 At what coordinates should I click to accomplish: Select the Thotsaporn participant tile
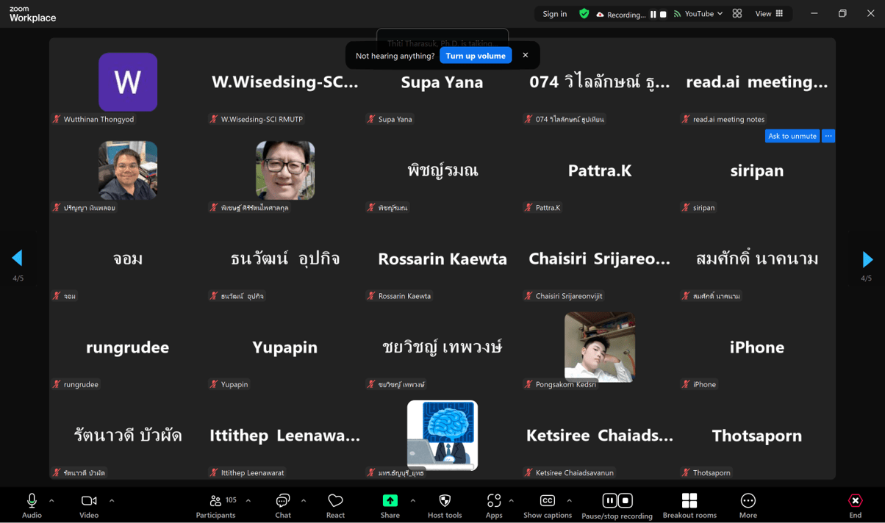757,436
